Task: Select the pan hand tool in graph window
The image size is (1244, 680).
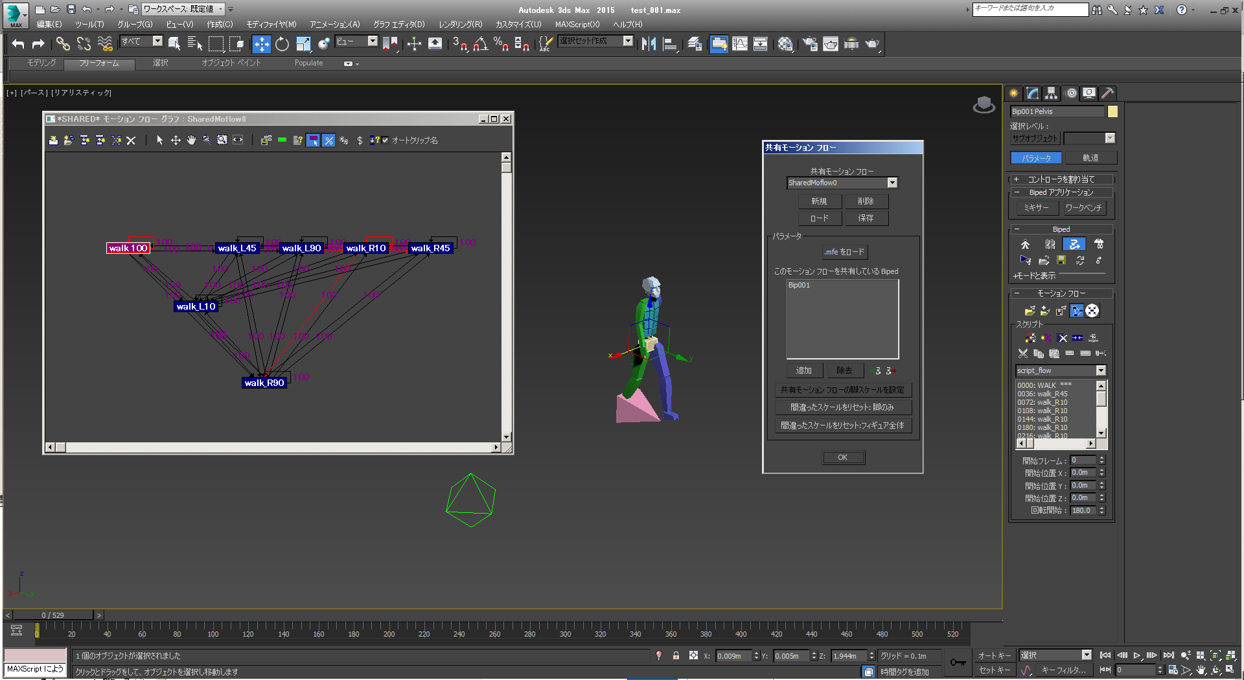Action: click(x=191, y=140)
